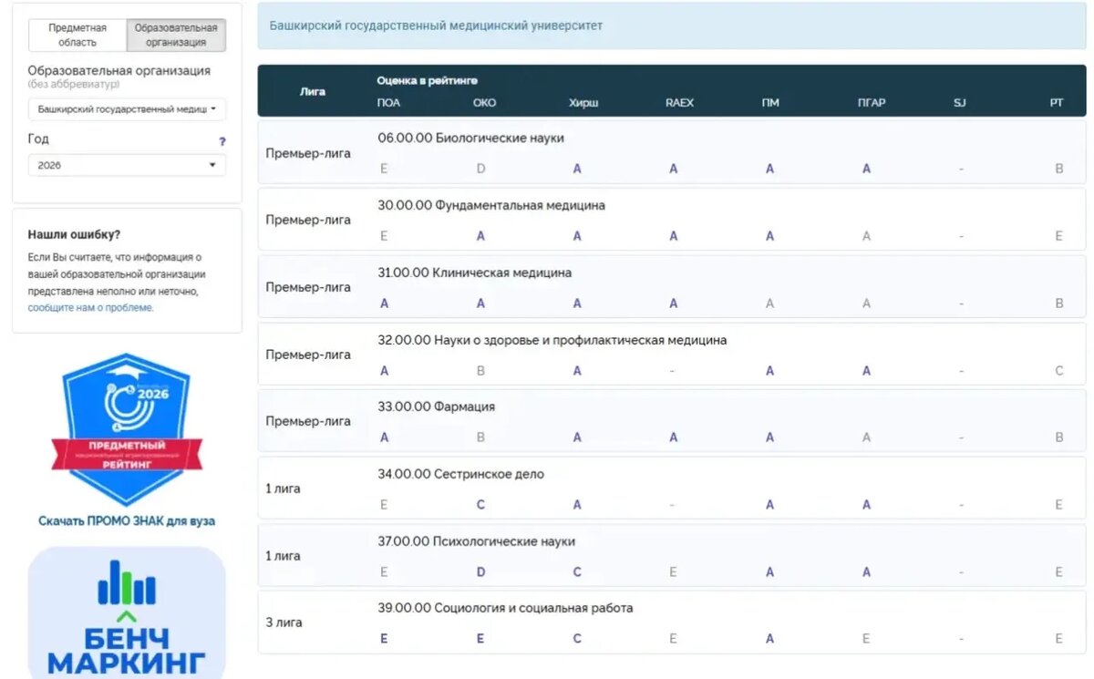Image resolution: width=1094 pixels, height=679 pixels.
Task: Click ОКО grade D for Биологические науки
Action: (480, 169)
